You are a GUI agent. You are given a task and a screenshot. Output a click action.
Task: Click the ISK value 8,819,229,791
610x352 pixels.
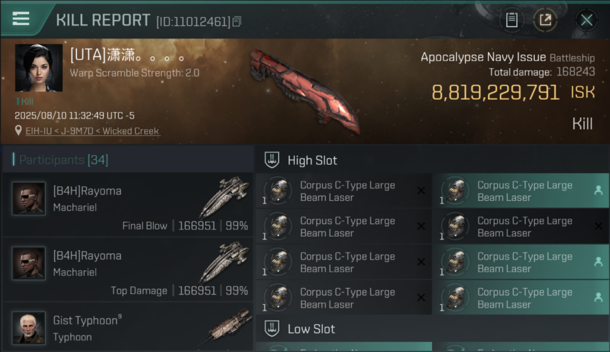(496, 92)
